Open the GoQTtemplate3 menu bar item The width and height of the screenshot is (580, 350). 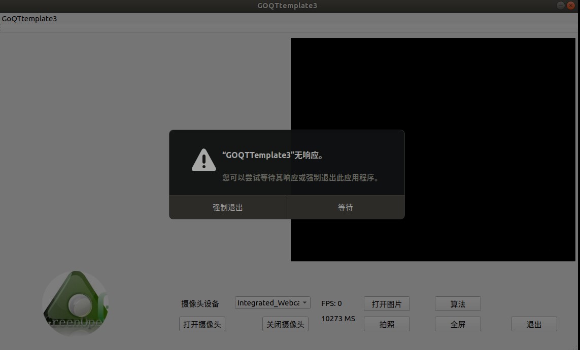[x=29, y=18]
